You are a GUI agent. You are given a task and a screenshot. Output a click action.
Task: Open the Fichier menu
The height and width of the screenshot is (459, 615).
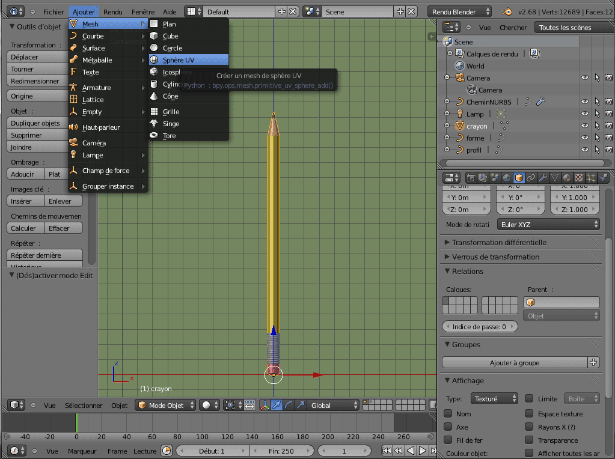54,12
